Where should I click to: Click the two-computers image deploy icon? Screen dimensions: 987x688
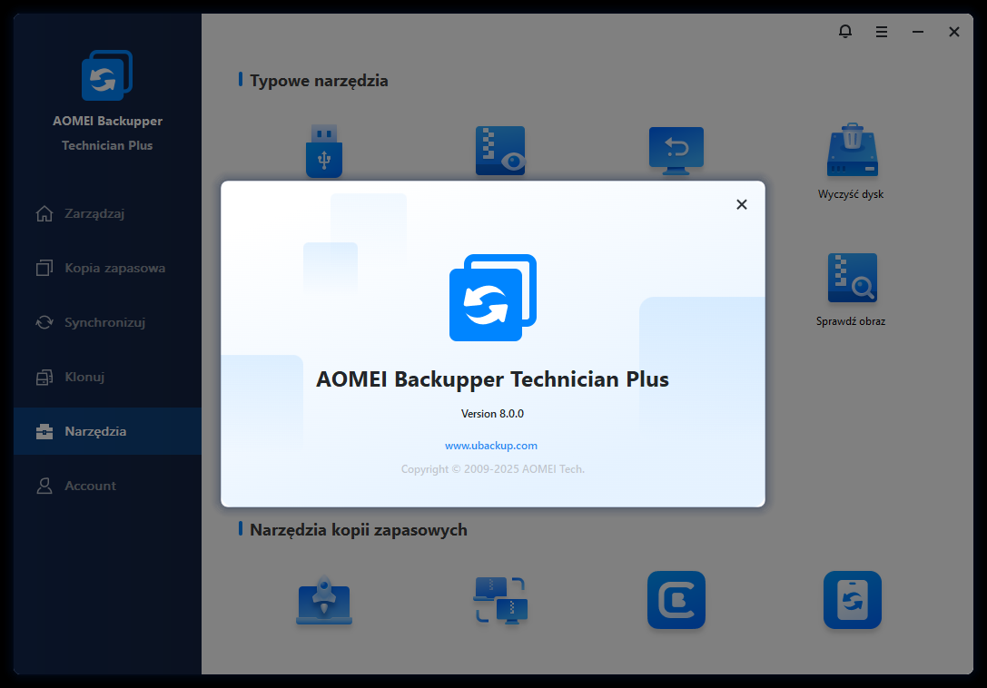click(500, 600)
